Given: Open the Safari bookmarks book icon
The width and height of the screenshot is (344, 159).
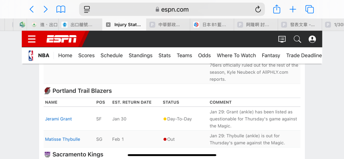Looking at the screenshot, I should 61,9.
